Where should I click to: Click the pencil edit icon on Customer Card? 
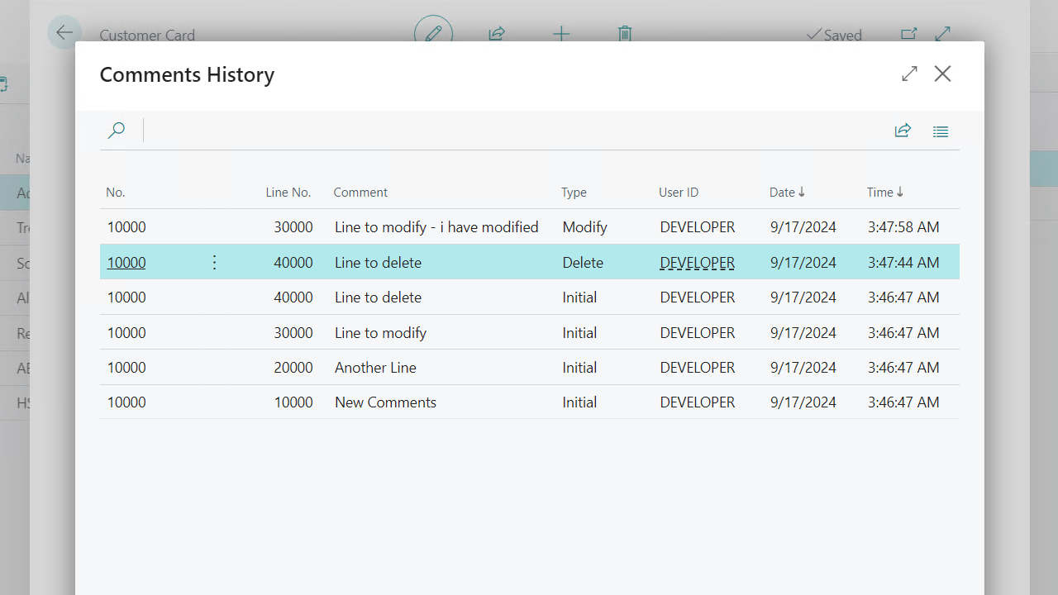(x=433, y=34)
